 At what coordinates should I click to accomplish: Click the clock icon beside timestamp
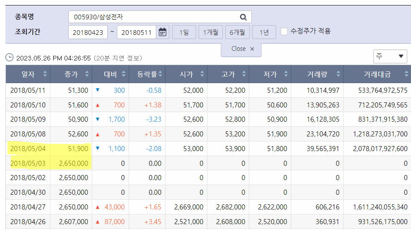10,57
